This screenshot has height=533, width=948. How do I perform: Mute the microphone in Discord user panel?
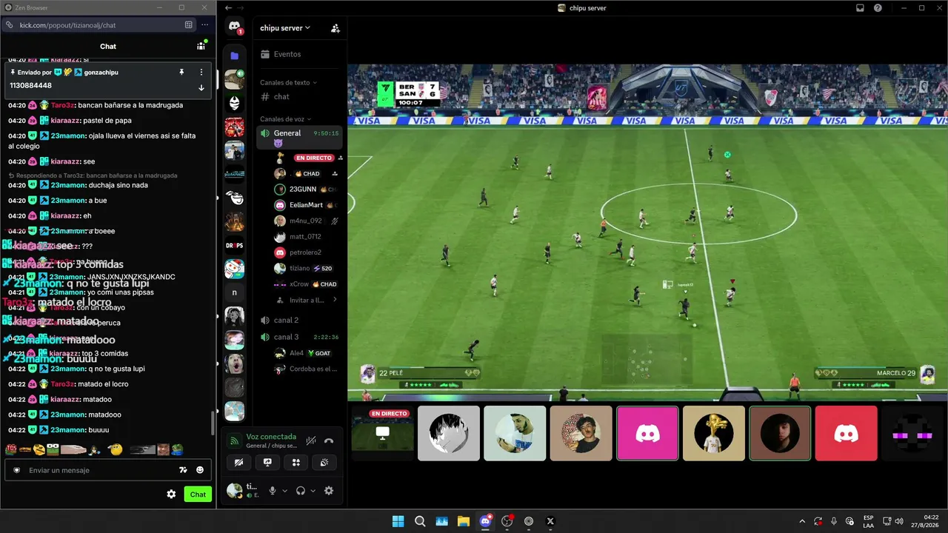coord(273,491)
